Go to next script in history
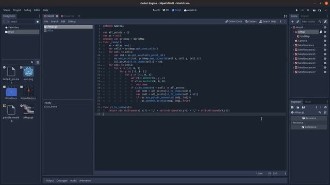 click(285, 22)
